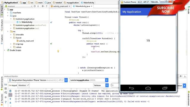
Task: Collapse the java folder
Action: click(8, 16)
